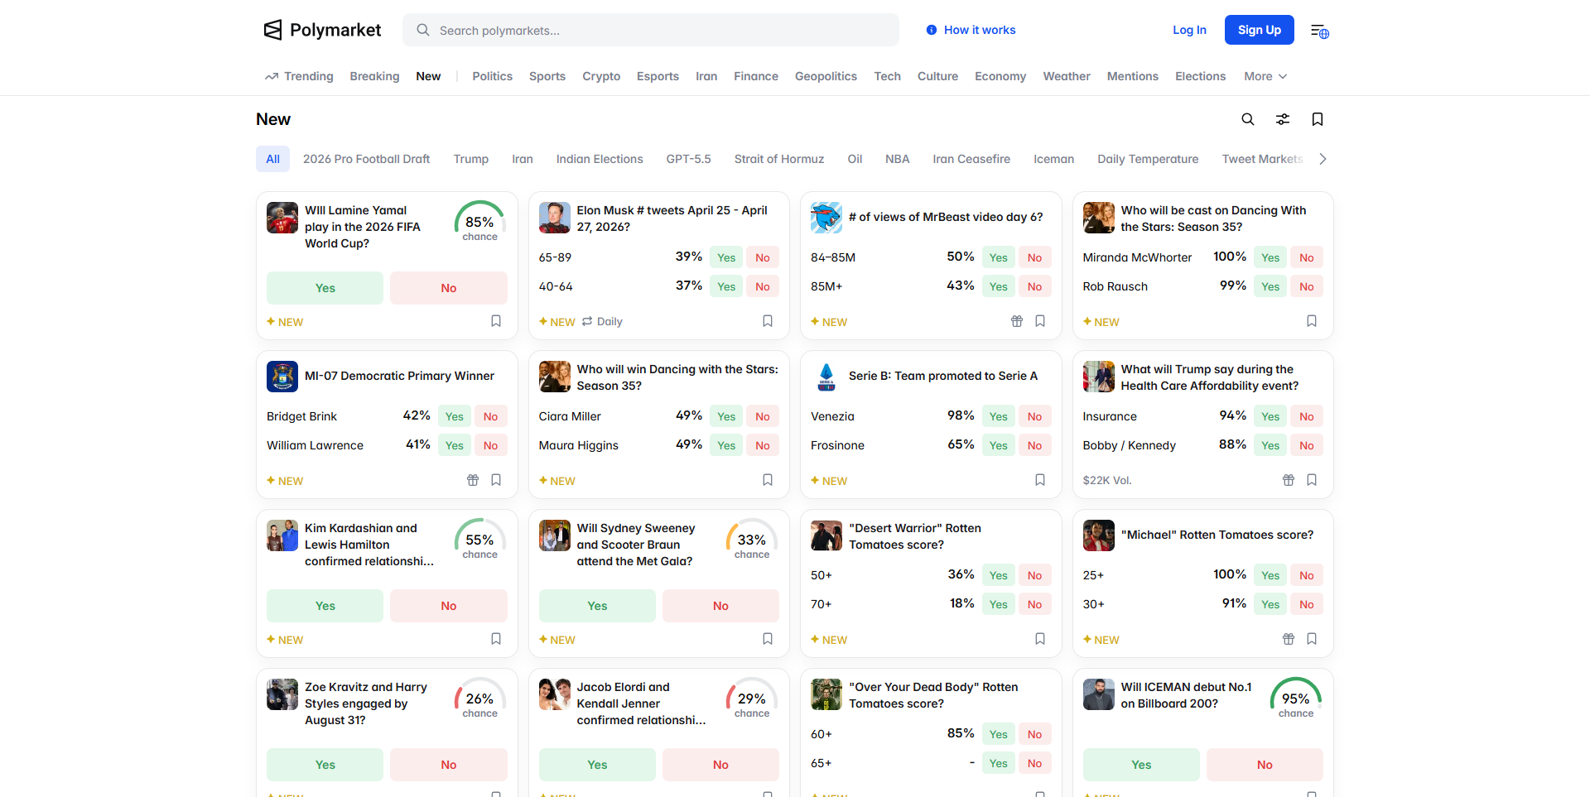This screenshot has height=797, width=1590.
Task: Open the saved bookmarks icon in the New header
Action: click(x=1317, y=119)
